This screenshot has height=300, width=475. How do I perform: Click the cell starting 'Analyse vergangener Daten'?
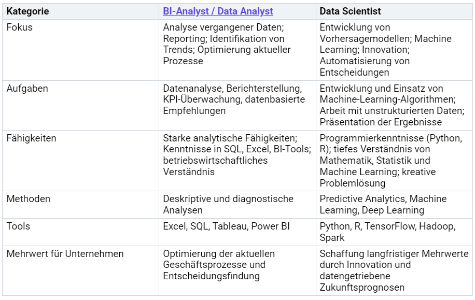pos(237,50)
